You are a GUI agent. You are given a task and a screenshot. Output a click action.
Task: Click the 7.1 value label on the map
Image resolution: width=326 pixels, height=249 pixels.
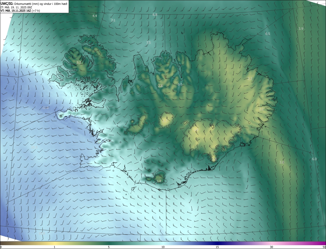pos(113,20)
